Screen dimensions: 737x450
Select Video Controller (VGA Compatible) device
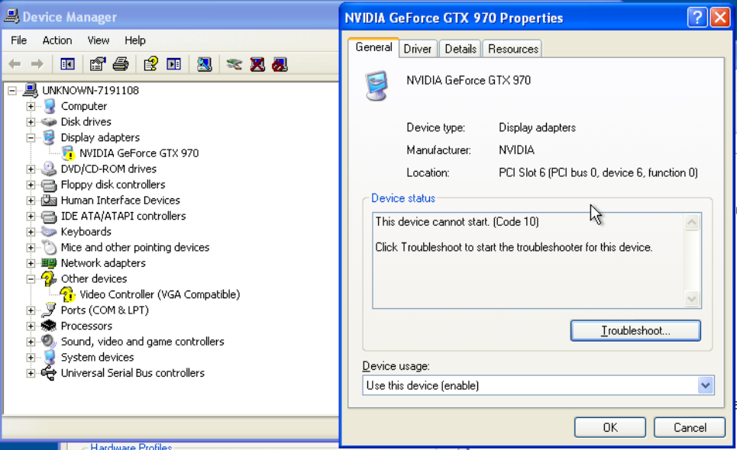pos(160,294)
